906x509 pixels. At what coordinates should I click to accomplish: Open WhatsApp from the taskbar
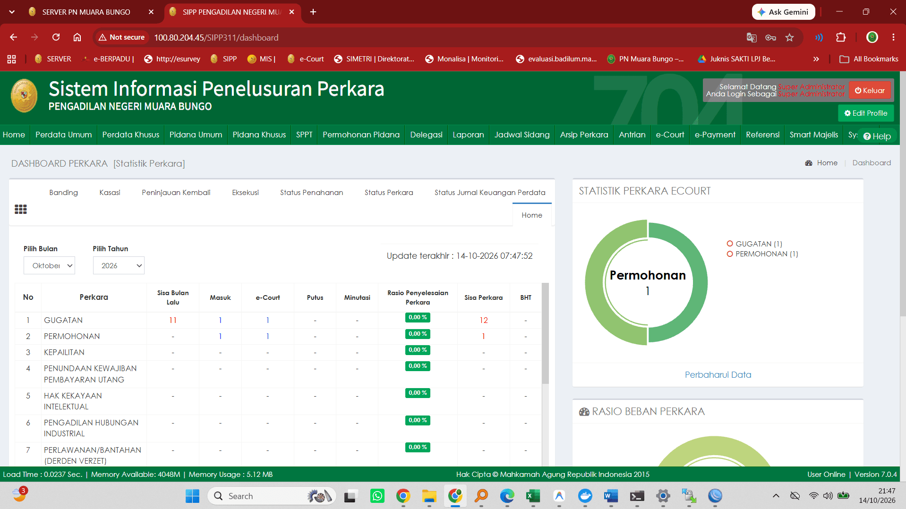click(x=377, y=496)
